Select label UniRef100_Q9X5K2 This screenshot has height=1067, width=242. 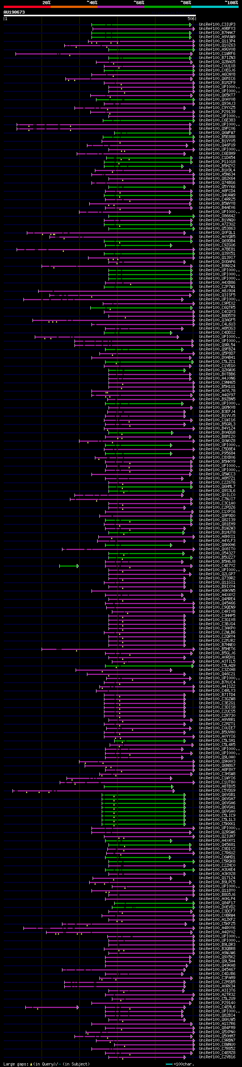[x=217, y=957]
